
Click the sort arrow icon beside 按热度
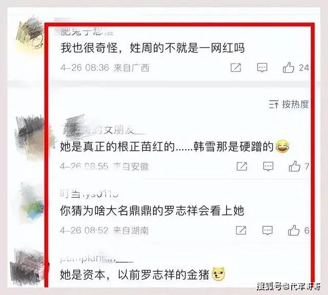(274, 104)
